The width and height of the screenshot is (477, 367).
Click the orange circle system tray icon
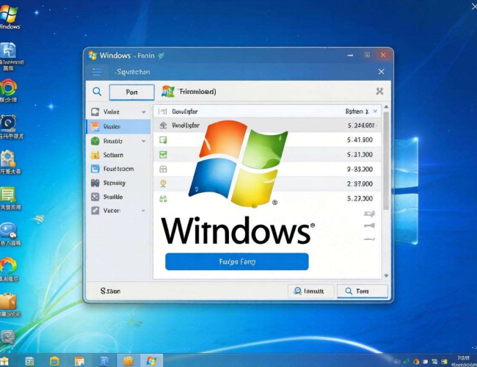(416, 362)
